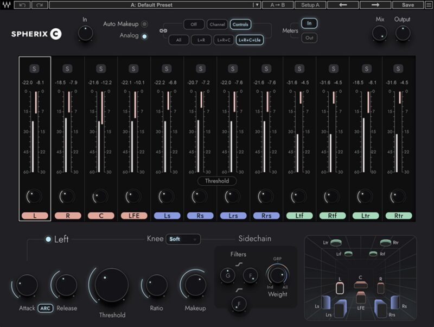
Task: Select the C speaker in the surround room display
Action: [361, 286]
